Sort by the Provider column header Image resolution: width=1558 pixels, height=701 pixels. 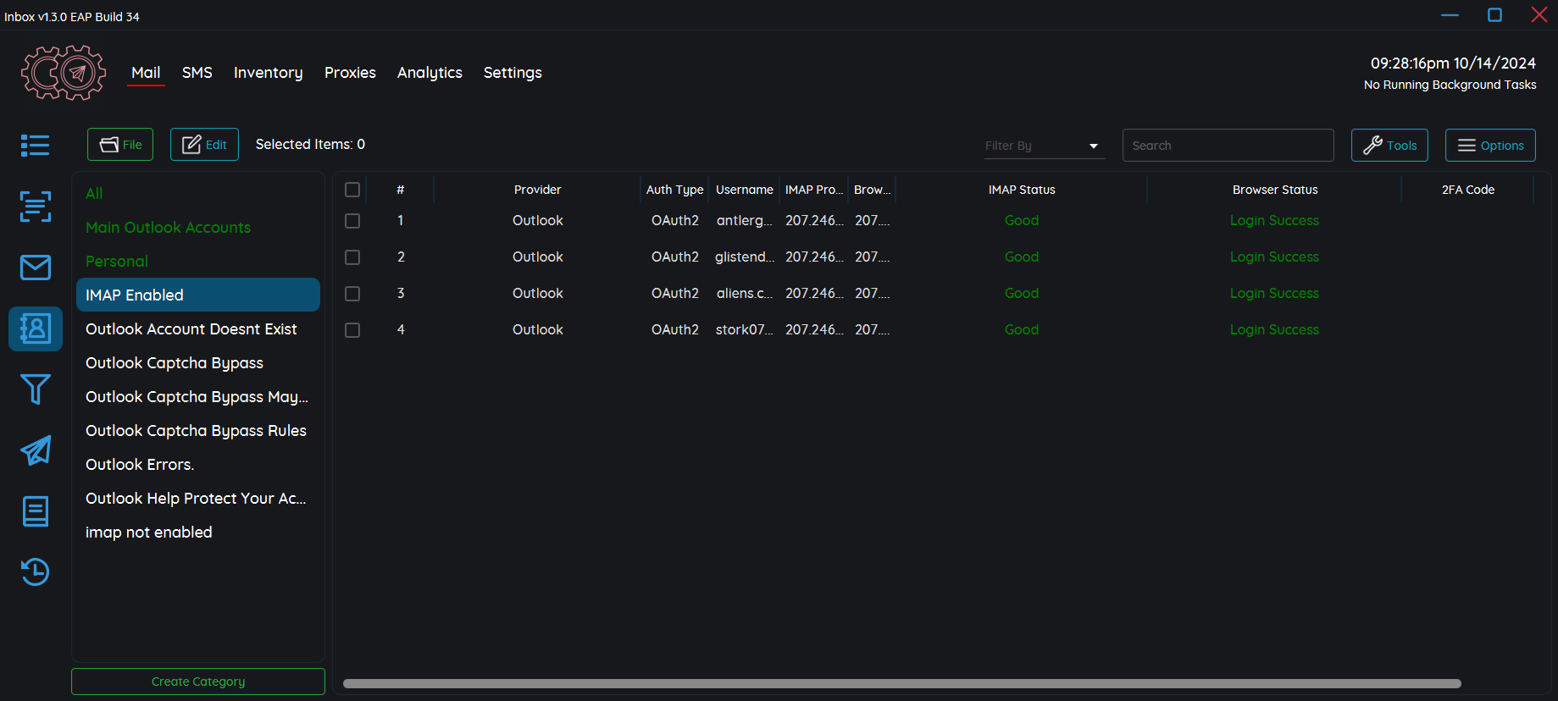point(538,190)
